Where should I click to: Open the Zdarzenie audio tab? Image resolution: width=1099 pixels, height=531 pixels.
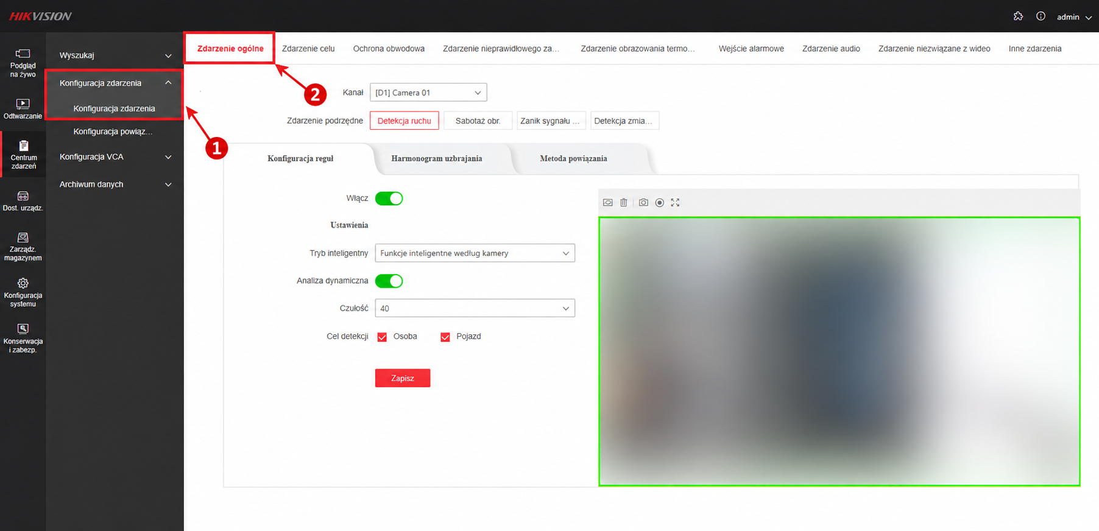tap(831, 49)
